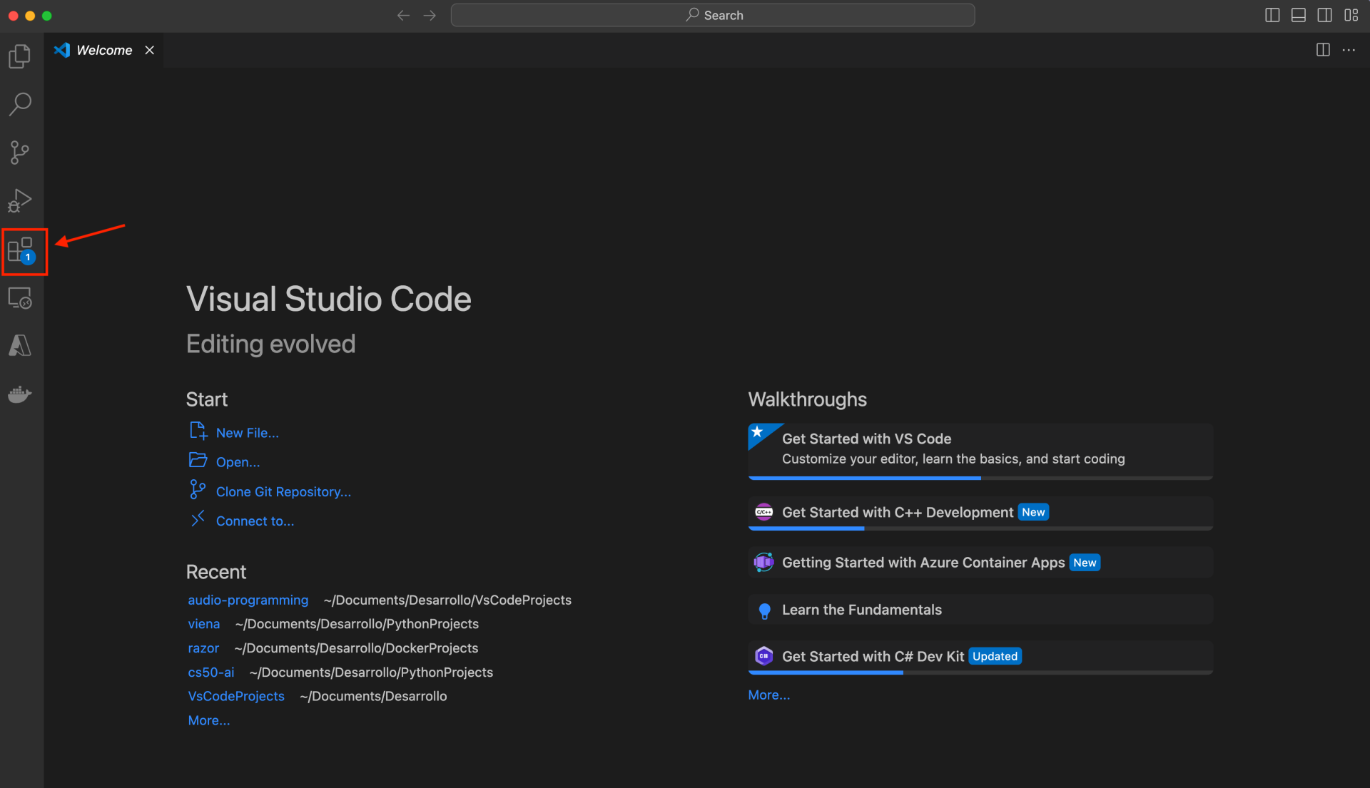1370x788 pixels.
Task: Open the Docker view in activity bar
Action: [x=20, y=394]
